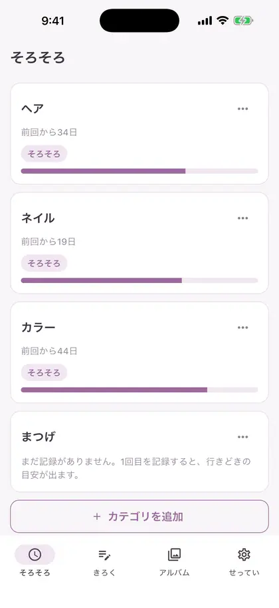Select the 前回から44日 text on カラー
The width and height of the screenshot is (279, 608).
tap(49, 352)
